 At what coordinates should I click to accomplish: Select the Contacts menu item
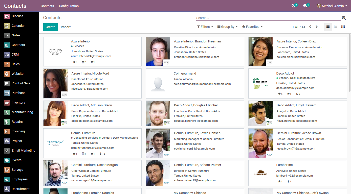pos(47,6)
